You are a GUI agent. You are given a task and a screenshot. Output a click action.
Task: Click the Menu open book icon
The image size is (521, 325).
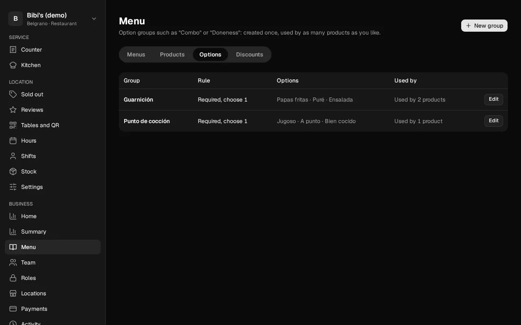pos(13,247)
